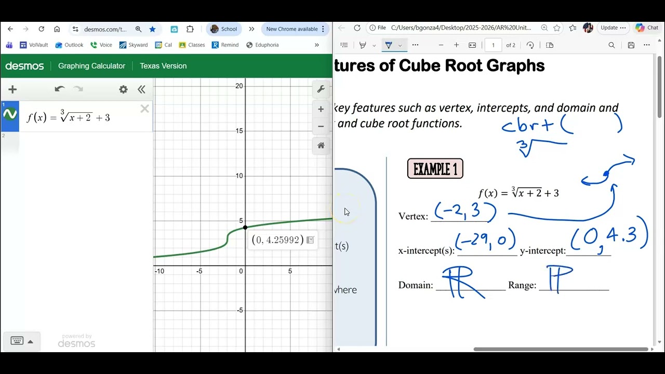This screenshot has width=665, height=374.
Task: Zoom out the PDF
Action: 441,45
